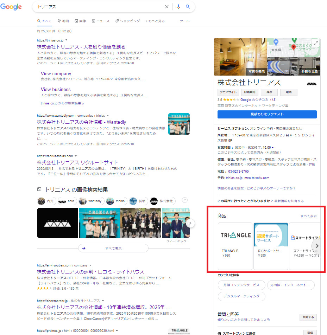Open Google のクチコミ (43) reviews

(258, 100)
